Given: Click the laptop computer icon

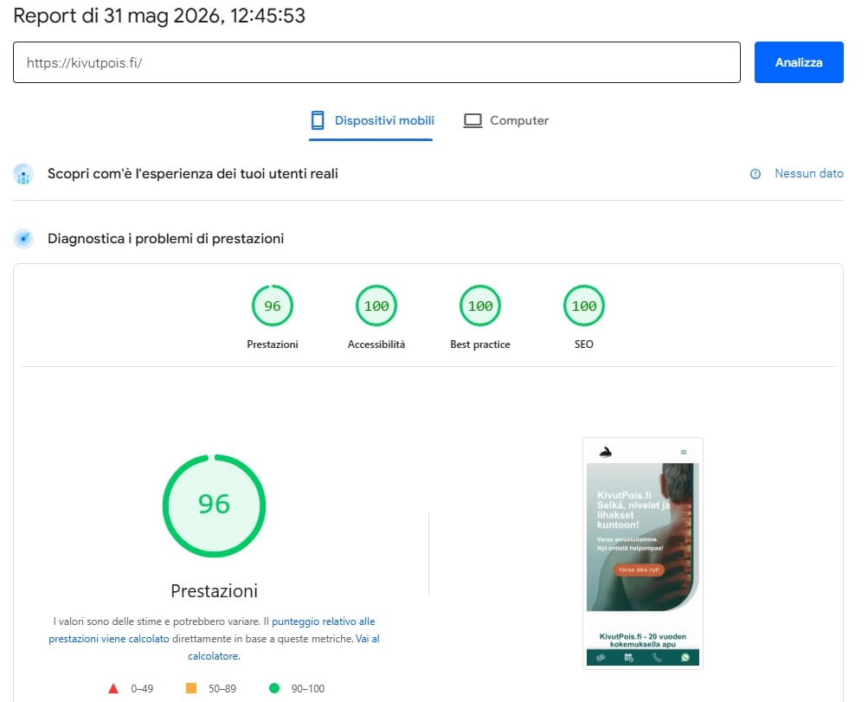Looking at the screenshot, I should point(473,120).
